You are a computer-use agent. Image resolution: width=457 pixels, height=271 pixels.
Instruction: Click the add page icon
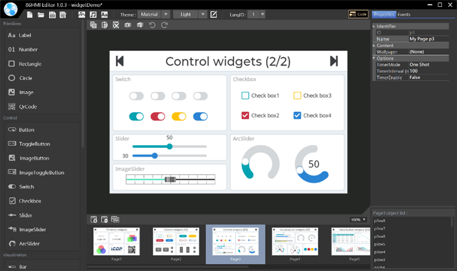pyautogui.click(x=94, y=219)
